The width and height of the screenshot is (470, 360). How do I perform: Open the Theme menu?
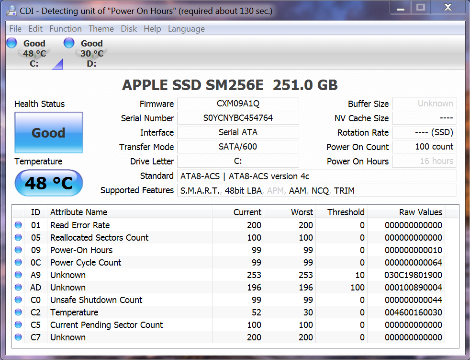point(101,29)
